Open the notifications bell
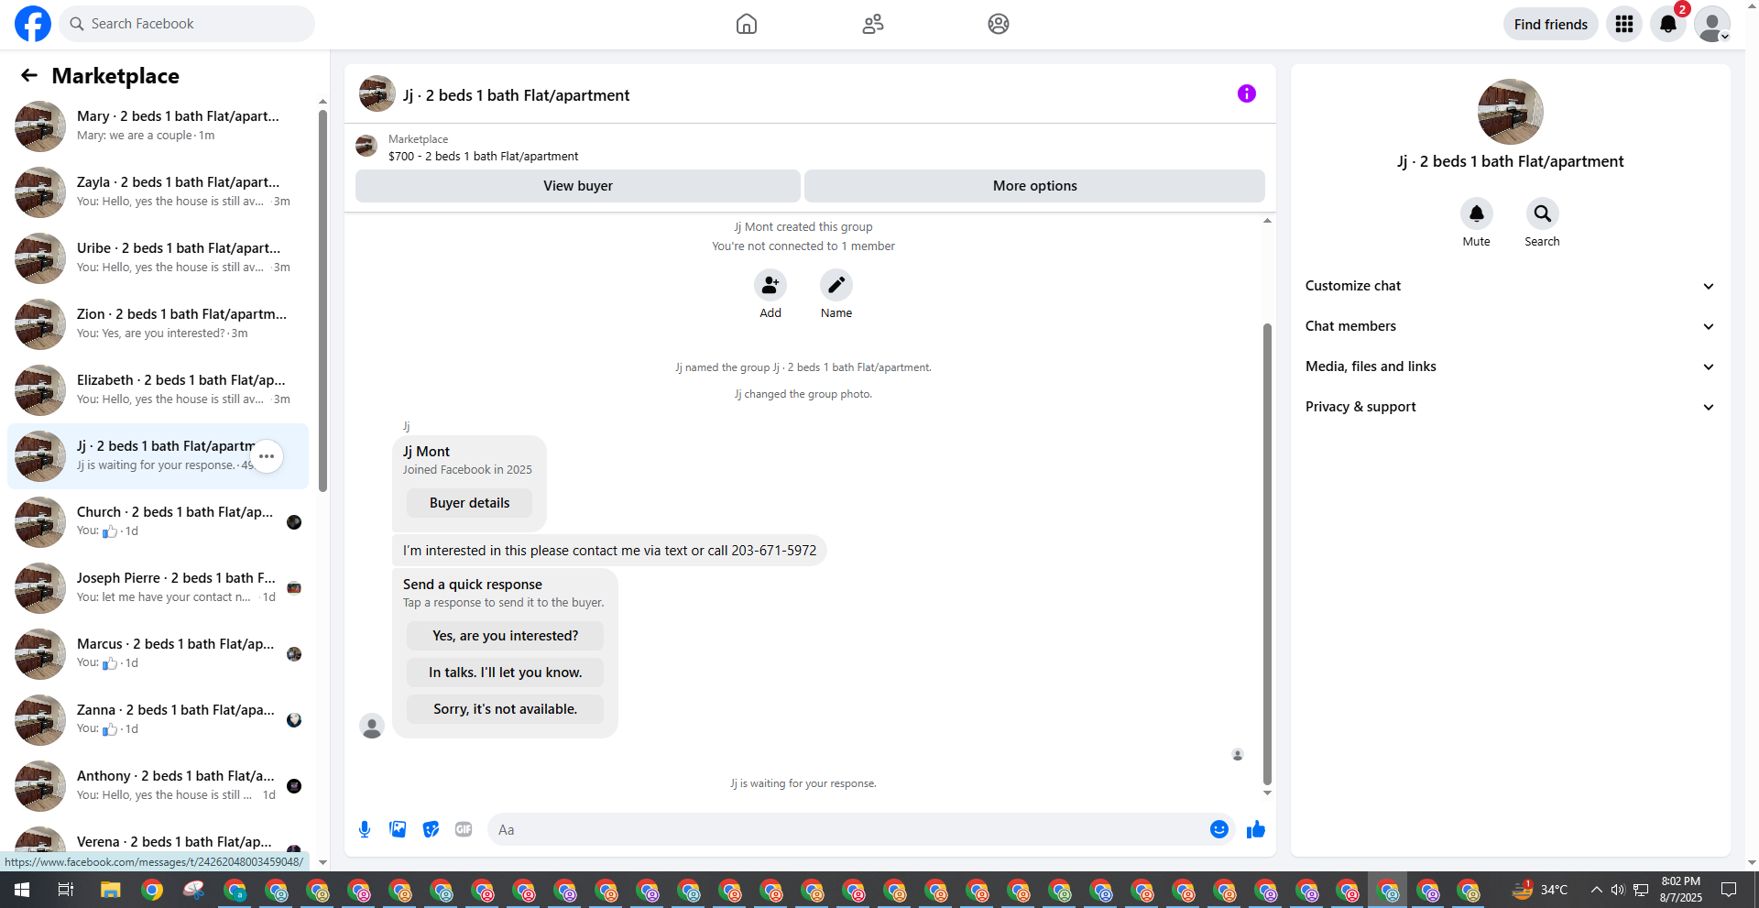1759x908 pixels. 1668,24
